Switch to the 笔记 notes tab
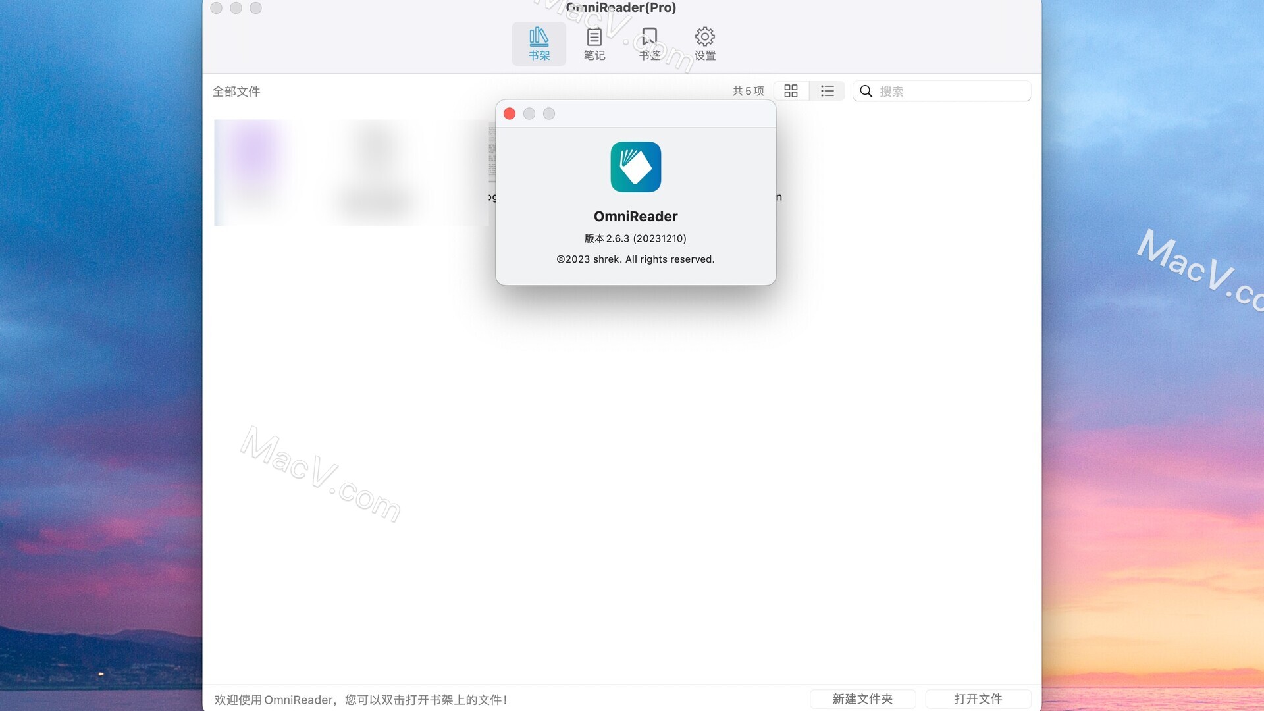Screen dimensions: 1264x711 pos(594,43)
